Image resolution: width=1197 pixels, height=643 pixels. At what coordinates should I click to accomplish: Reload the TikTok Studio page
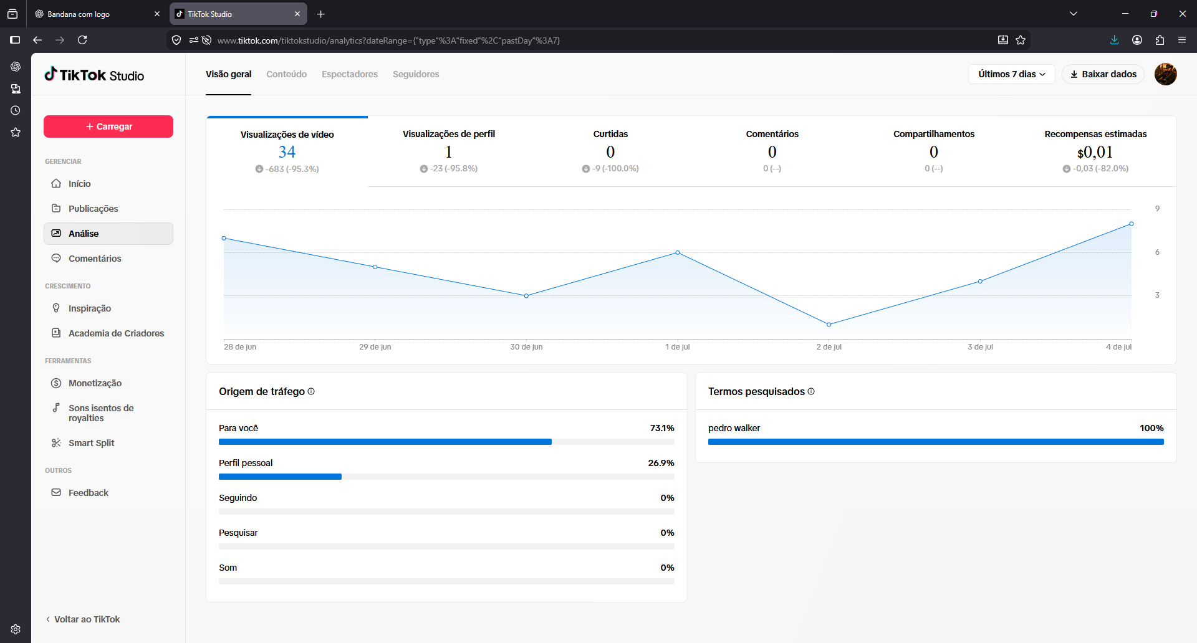coord(82,40)
